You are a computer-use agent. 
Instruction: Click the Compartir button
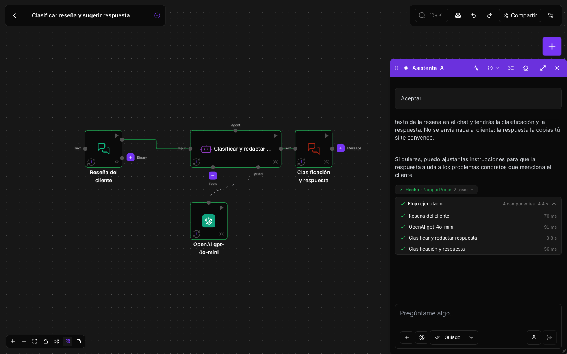pos(520,15)
